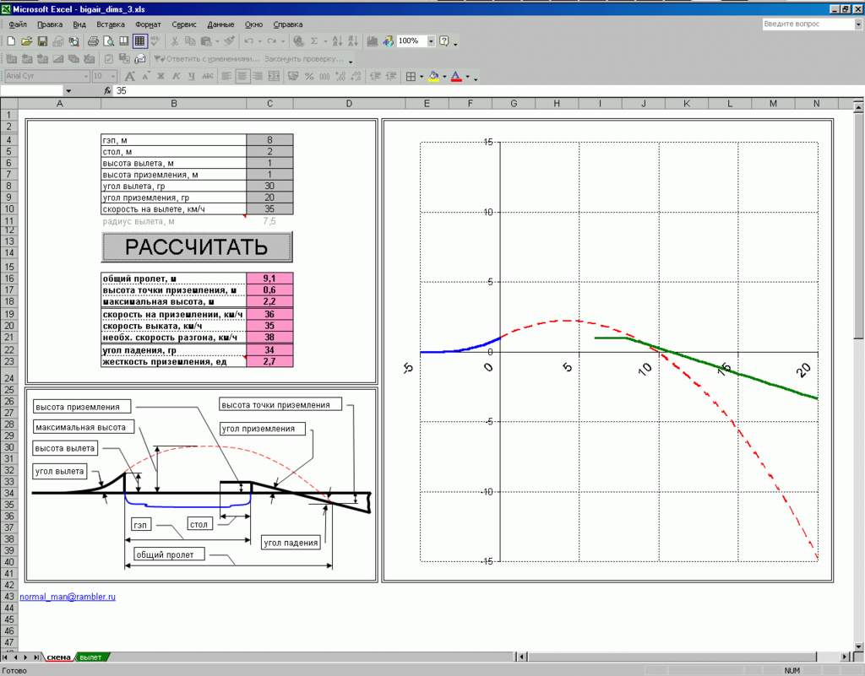Click the Insert Function fx icon

tap(107, 90)
